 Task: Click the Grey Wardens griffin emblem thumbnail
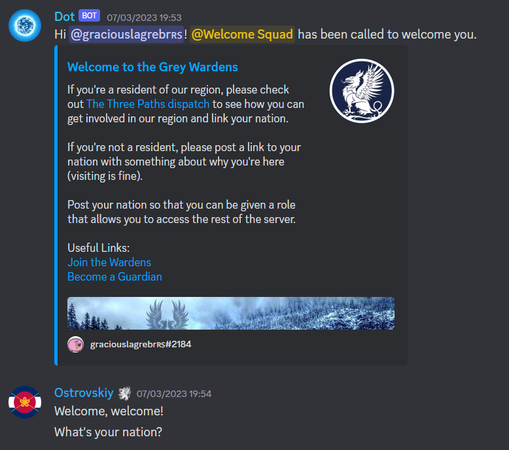[x=362, y=91]
